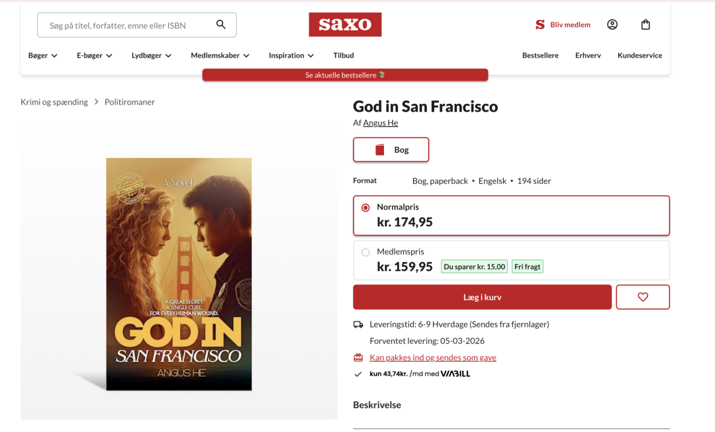Click the red S membership icon
Screen dimensions: 715x432
click(x=540, y=25)
